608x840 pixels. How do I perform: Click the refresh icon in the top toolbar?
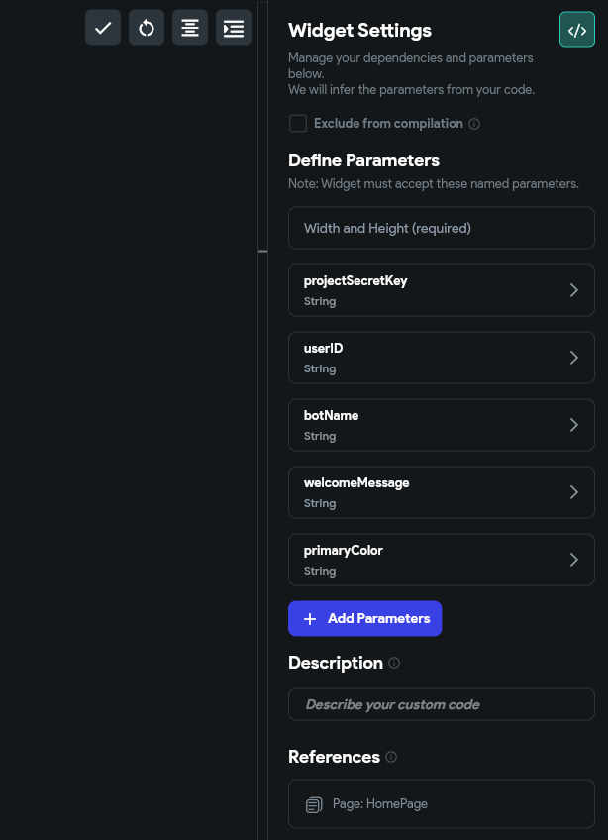(147, 28)
